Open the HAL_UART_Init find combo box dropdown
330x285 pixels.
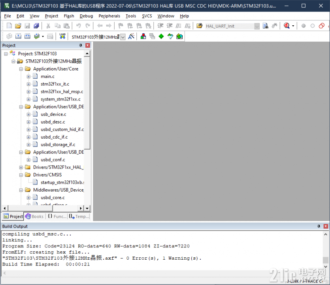coord(257,26)
